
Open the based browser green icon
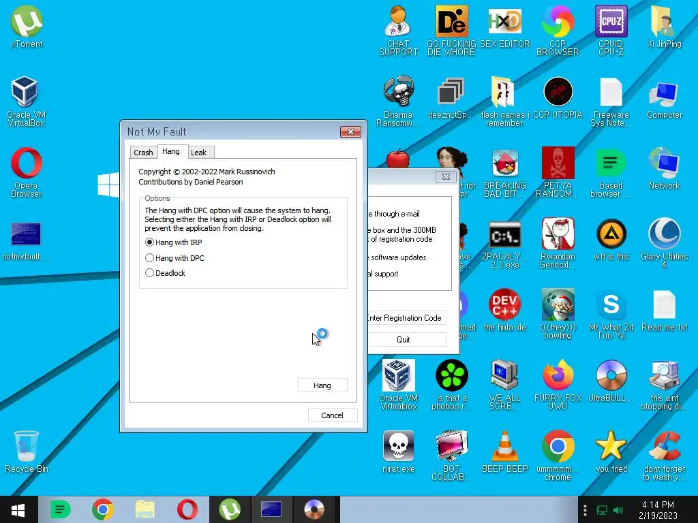pyautogui.click(x=611, y=172)
